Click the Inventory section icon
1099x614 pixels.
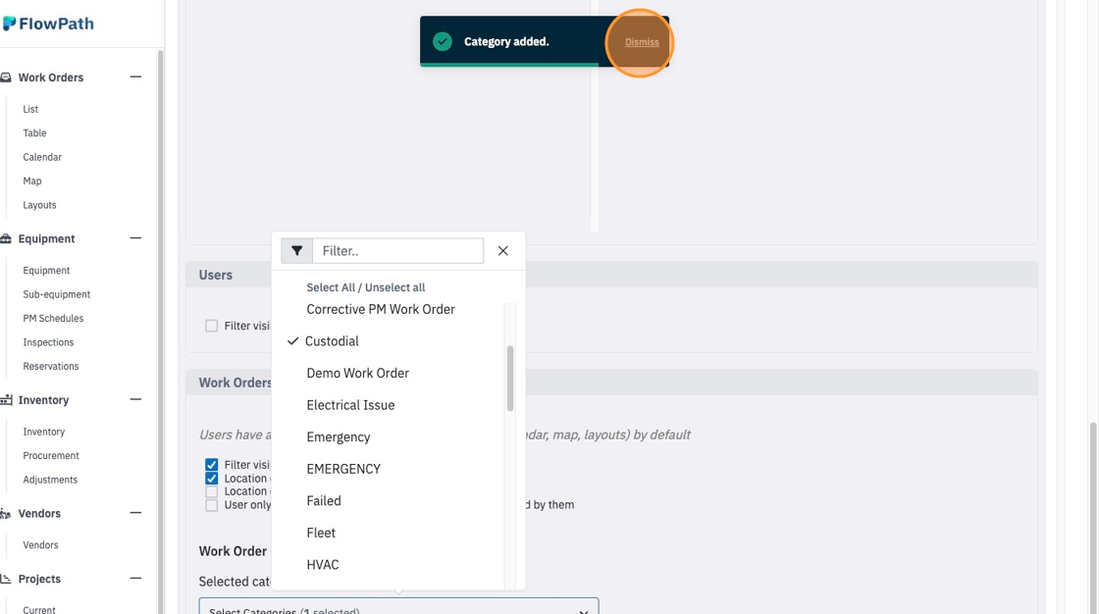pos(6,400)
